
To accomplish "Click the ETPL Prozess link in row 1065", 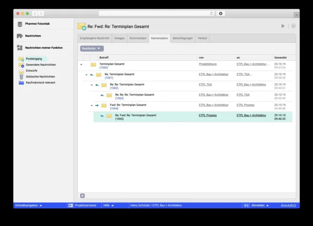I will coord(208,115).
